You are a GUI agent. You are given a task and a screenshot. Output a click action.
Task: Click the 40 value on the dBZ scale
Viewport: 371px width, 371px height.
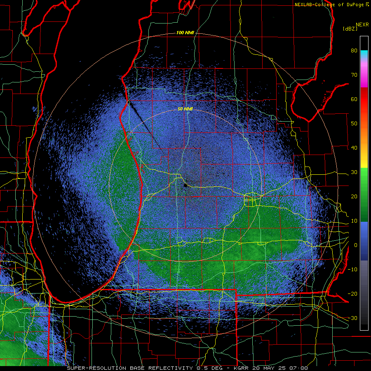click(354, 148)
